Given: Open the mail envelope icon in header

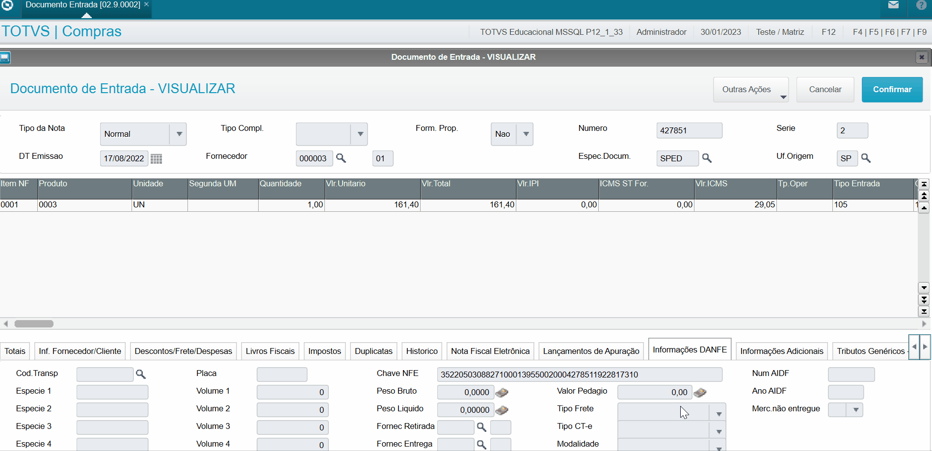Looking at the screenshot, I should coord(893,5).
